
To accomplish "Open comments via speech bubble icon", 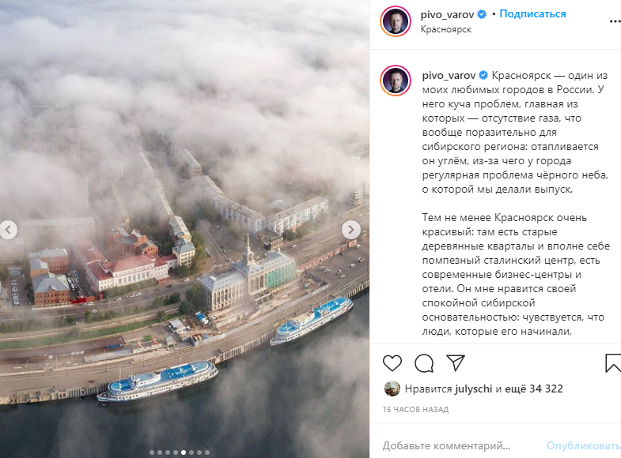I will point(424,362).
